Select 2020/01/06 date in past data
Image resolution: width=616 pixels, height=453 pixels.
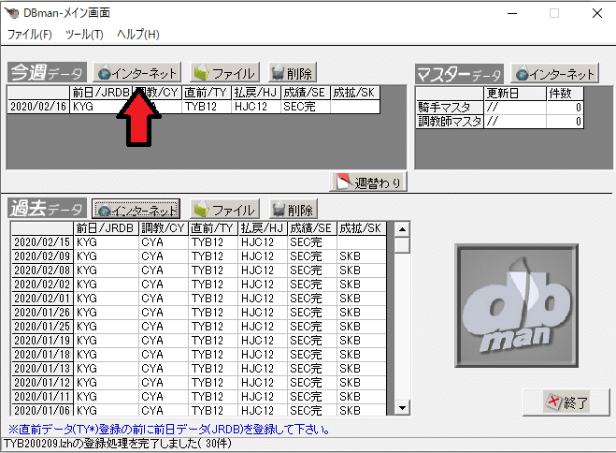(42, 410)
